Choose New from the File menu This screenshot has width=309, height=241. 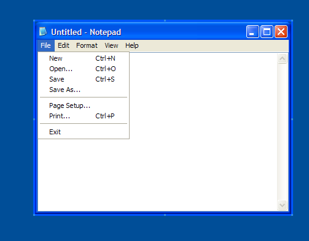84,58
